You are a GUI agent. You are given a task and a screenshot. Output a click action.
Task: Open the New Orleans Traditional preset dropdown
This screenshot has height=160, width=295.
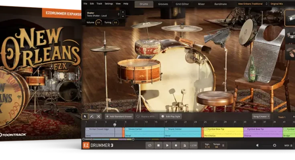[x=251, y=4]
